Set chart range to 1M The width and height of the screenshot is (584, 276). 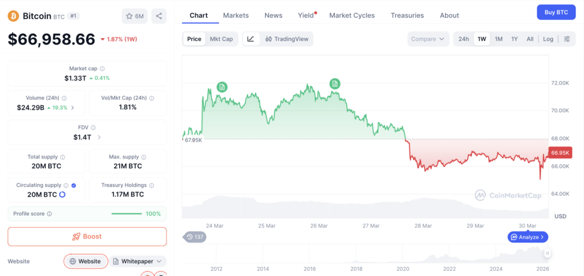click(498, 39)
